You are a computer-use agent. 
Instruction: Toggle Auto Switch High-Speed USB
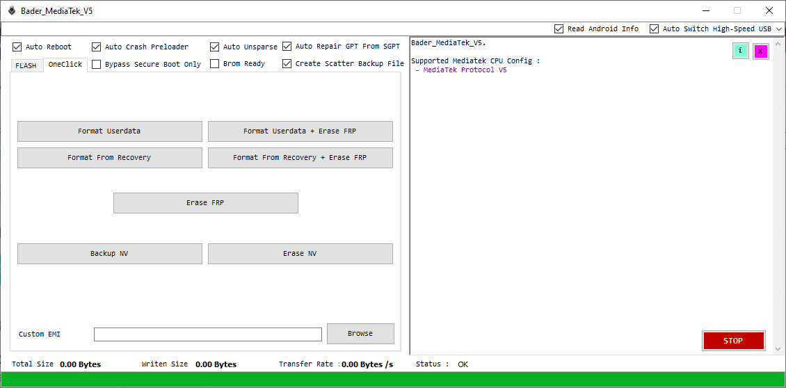coord(655,29)
